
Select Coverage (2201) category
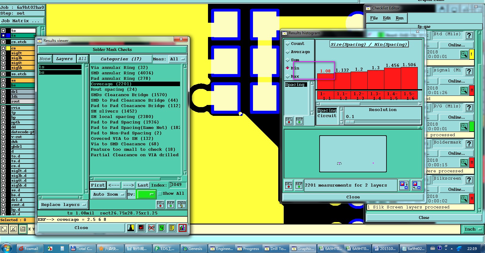135,84
